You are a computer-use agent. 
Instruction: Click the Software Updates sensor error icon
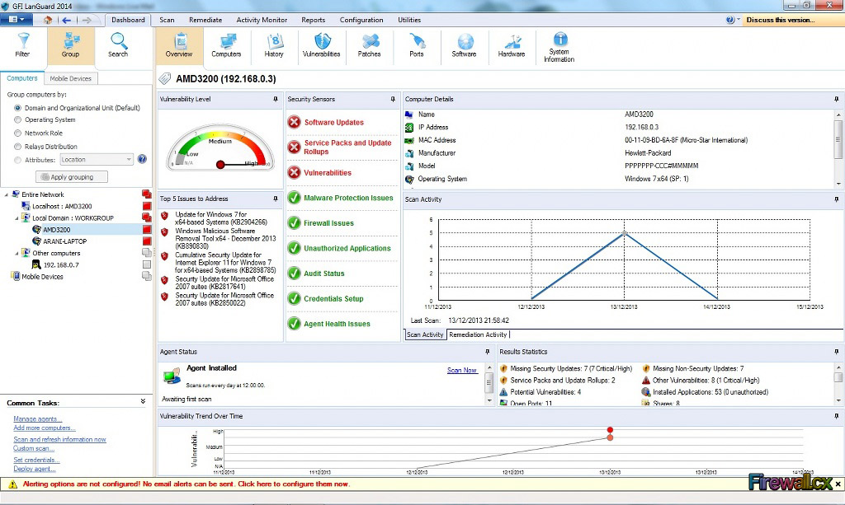click(295, 122)
